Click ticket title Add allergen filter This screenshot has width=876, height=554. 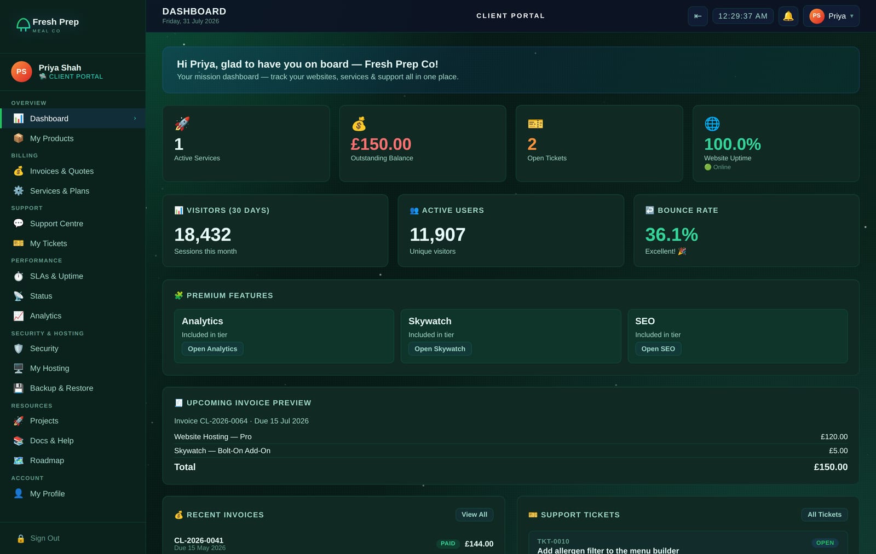pos(608,551)
